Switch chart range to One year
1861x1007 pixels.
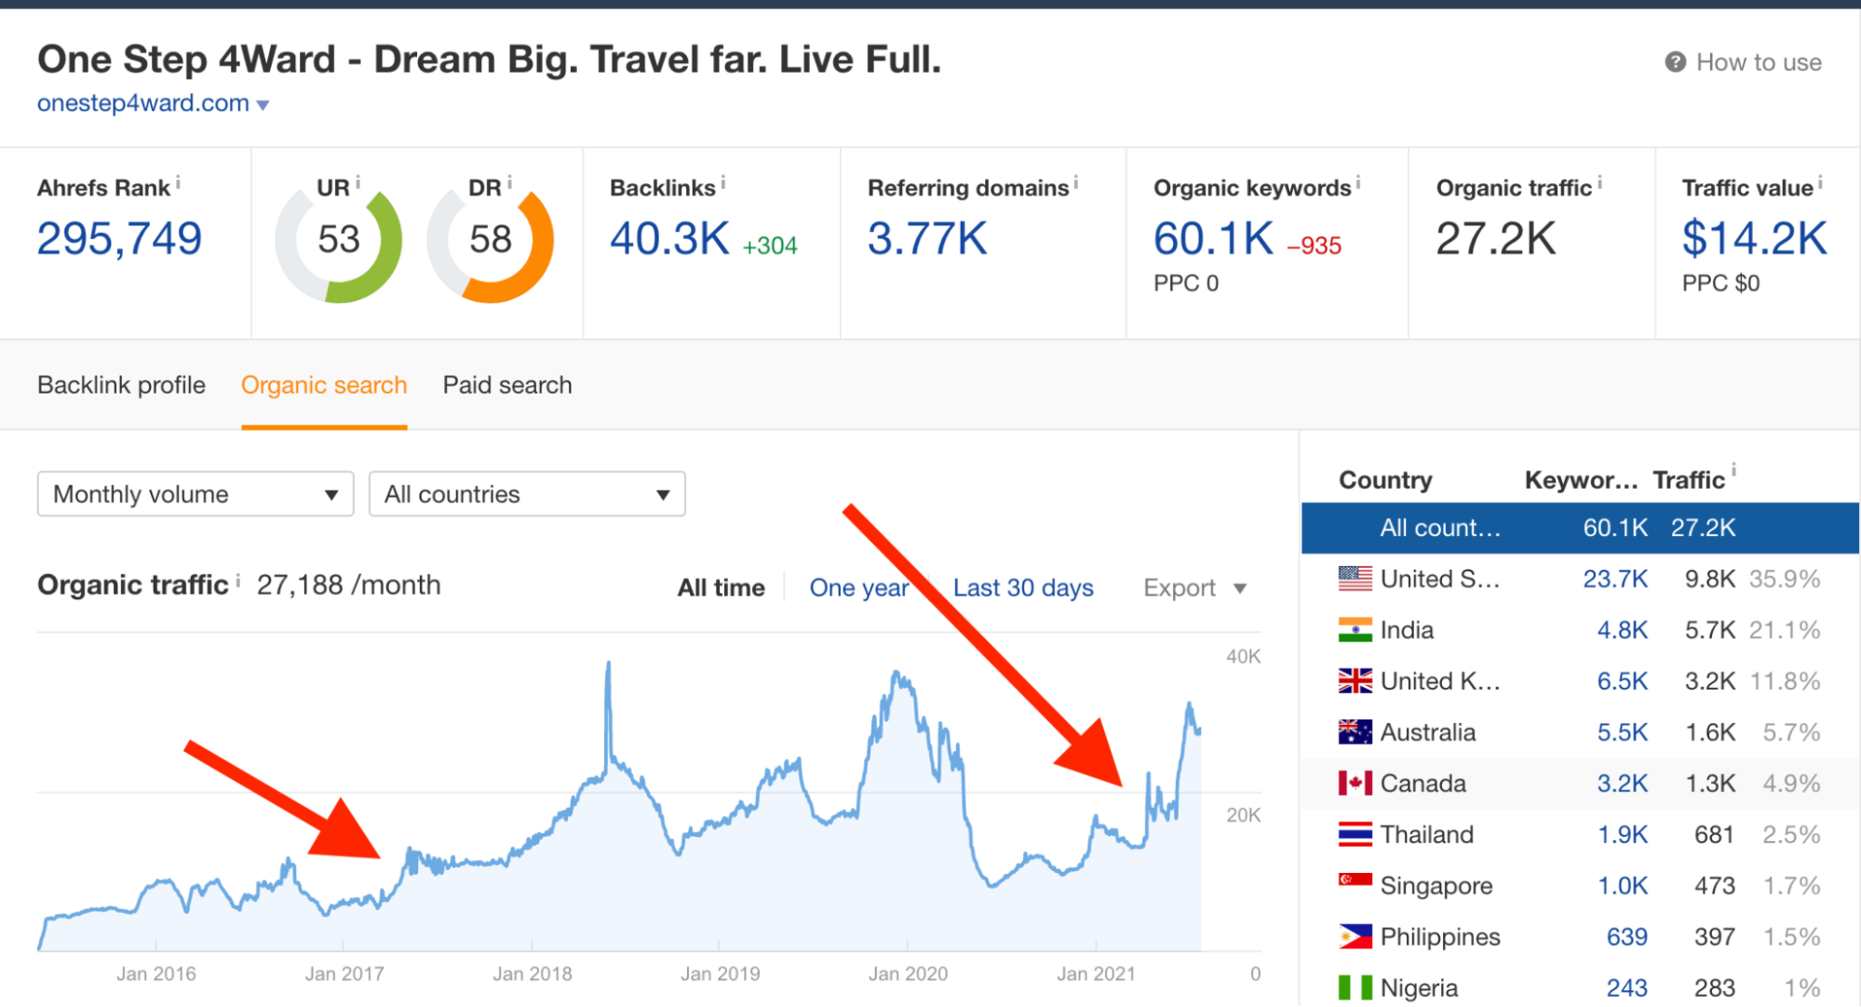(859, 587)
